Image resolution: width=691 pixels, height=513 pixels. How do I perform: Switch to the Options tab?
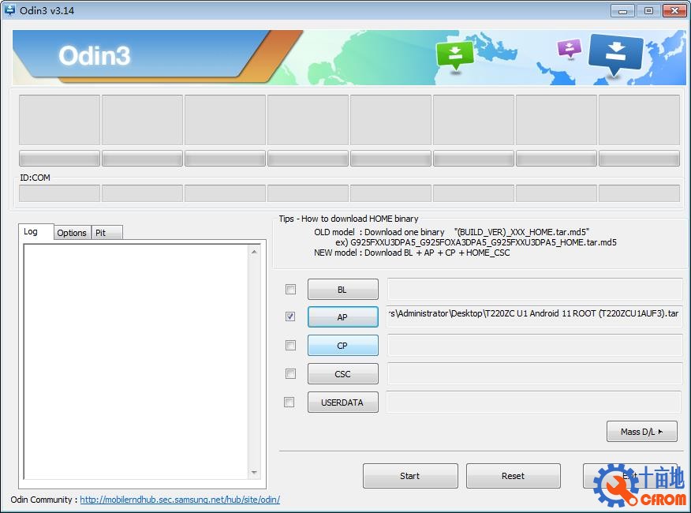[72, 233]
